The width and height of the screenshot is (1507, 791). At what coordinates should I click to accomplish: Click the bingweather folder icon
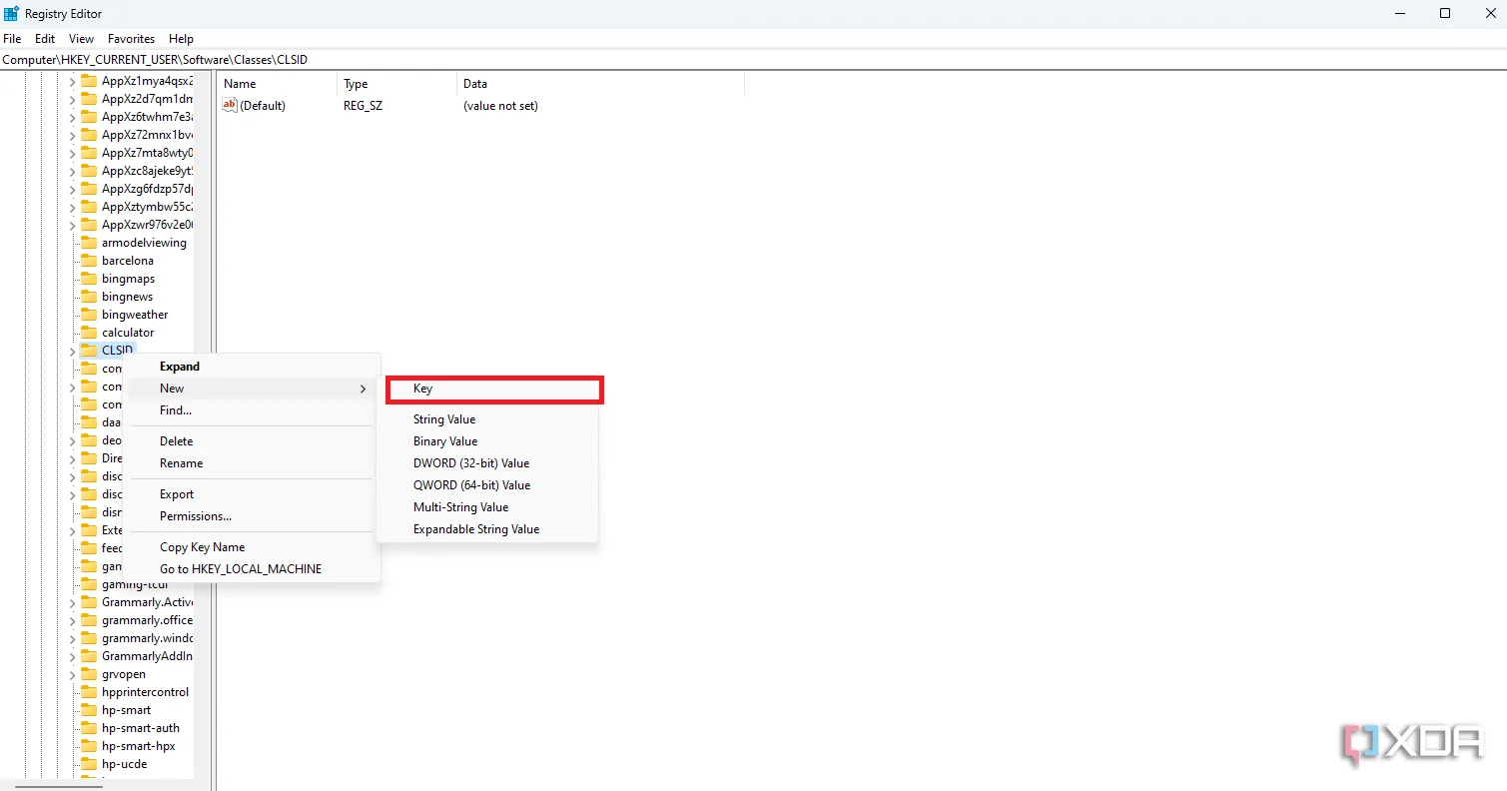click(88, 315)
